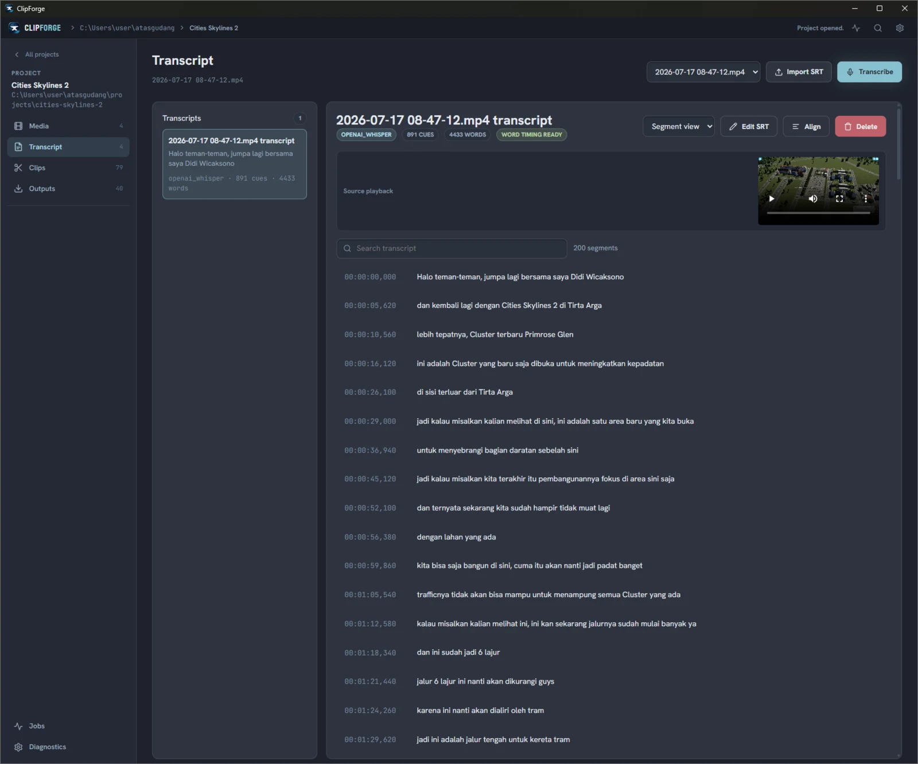Enter fullscreen for source video
The image size is (918, 764).
point(839,198)
